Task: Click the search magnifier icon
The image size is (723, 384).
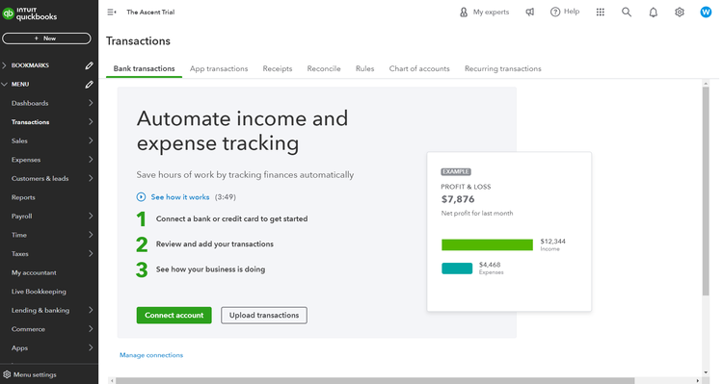Action: pos(627,12)
